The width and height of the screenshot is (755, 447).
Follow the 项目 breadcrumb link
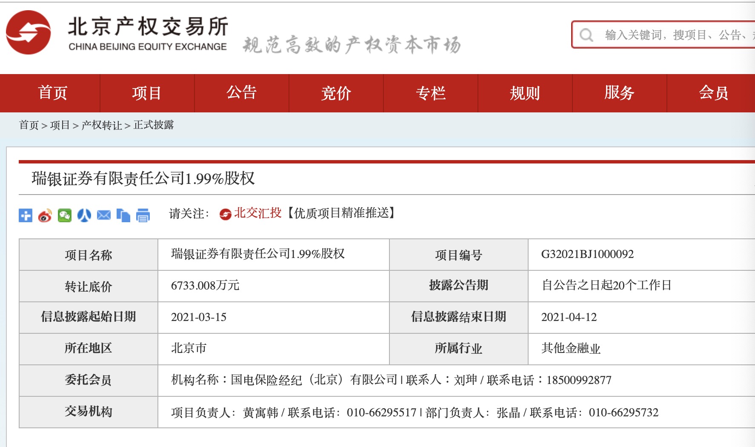pos(60,125)
